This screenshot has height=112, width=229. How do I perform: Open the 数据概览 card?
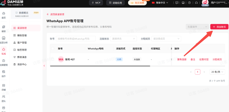point(26,14)
